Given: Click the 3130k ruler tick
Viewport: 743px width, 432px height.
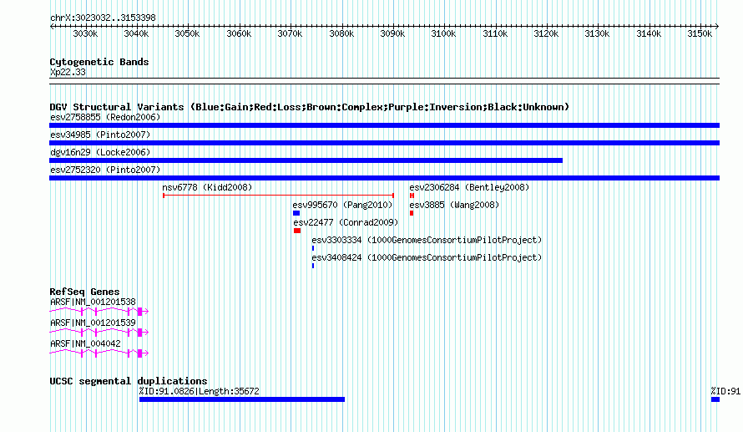Looking at the screenshot, I should coord(598,33).
